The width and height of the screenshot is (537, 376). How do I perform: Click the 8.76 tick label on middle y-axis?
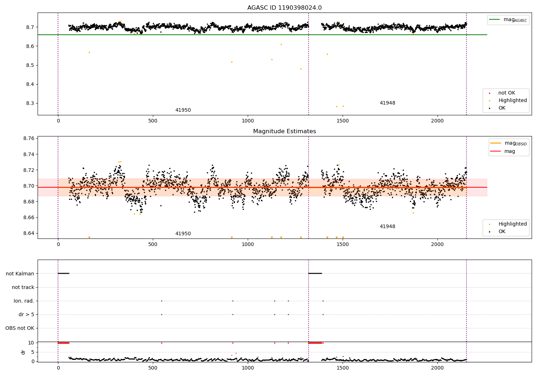[29, 138]
